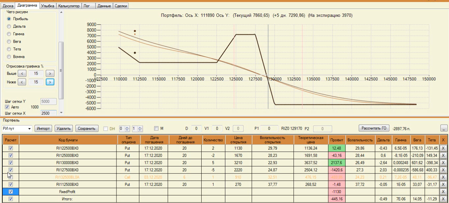The width and height of the screenshot is (449, 203).
Task: Toggle the checkbox for RI125000BX0 row
Action: pos(11,155)
